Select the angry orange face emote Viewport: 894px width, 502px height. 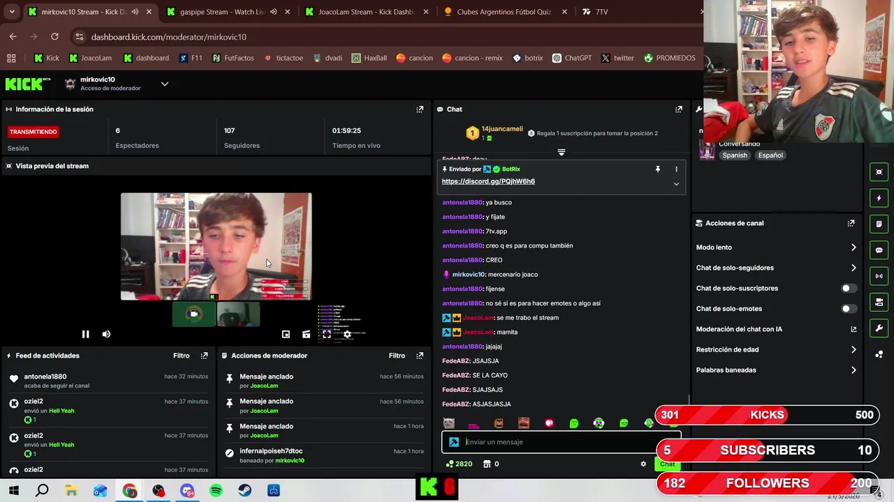click(499, 423)
